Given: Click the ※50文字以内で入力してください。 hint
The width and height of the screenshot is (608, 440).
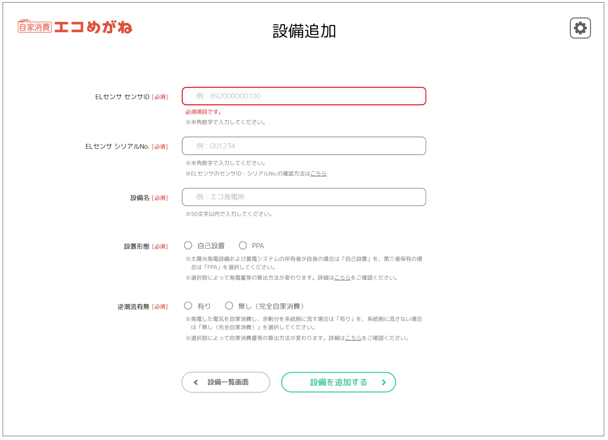Looking at the screenshot, I should (x=229, y=214).
